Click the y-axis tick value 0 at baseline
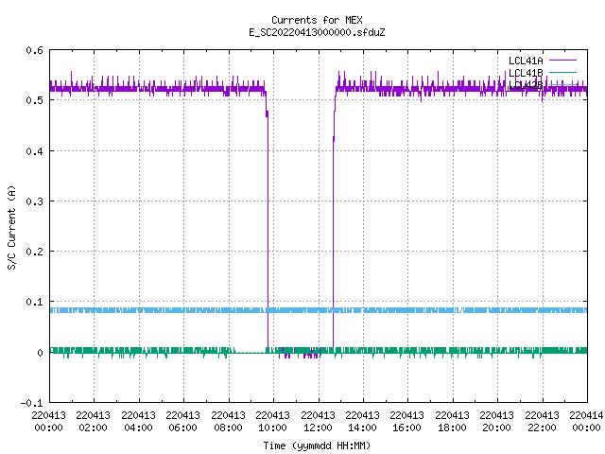 click(x=40, y=353)
